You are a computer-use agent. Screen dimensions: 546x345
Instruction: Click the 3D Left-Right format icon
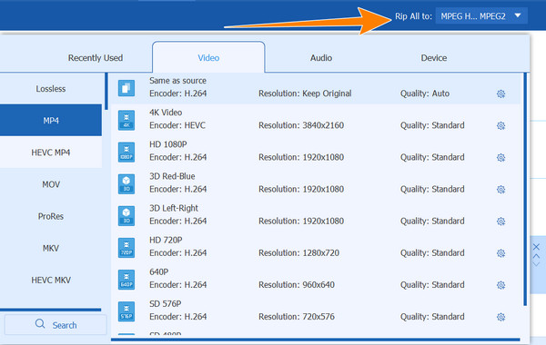[126, 216]
